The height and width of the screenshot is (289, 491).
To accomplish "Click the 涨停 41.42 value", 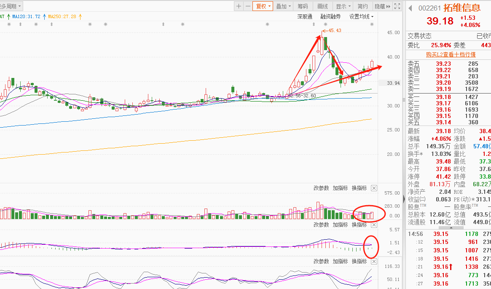I will tap(443, 177).
